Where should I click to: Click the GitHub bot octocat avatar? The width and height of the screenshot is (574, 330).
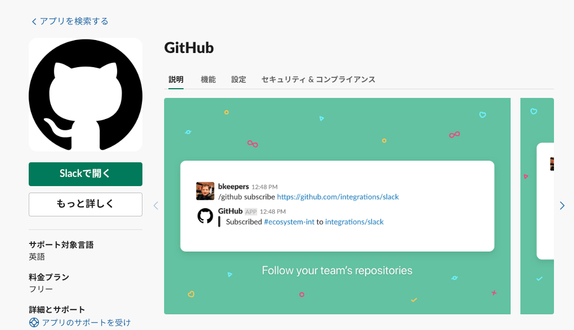point(205,215)
